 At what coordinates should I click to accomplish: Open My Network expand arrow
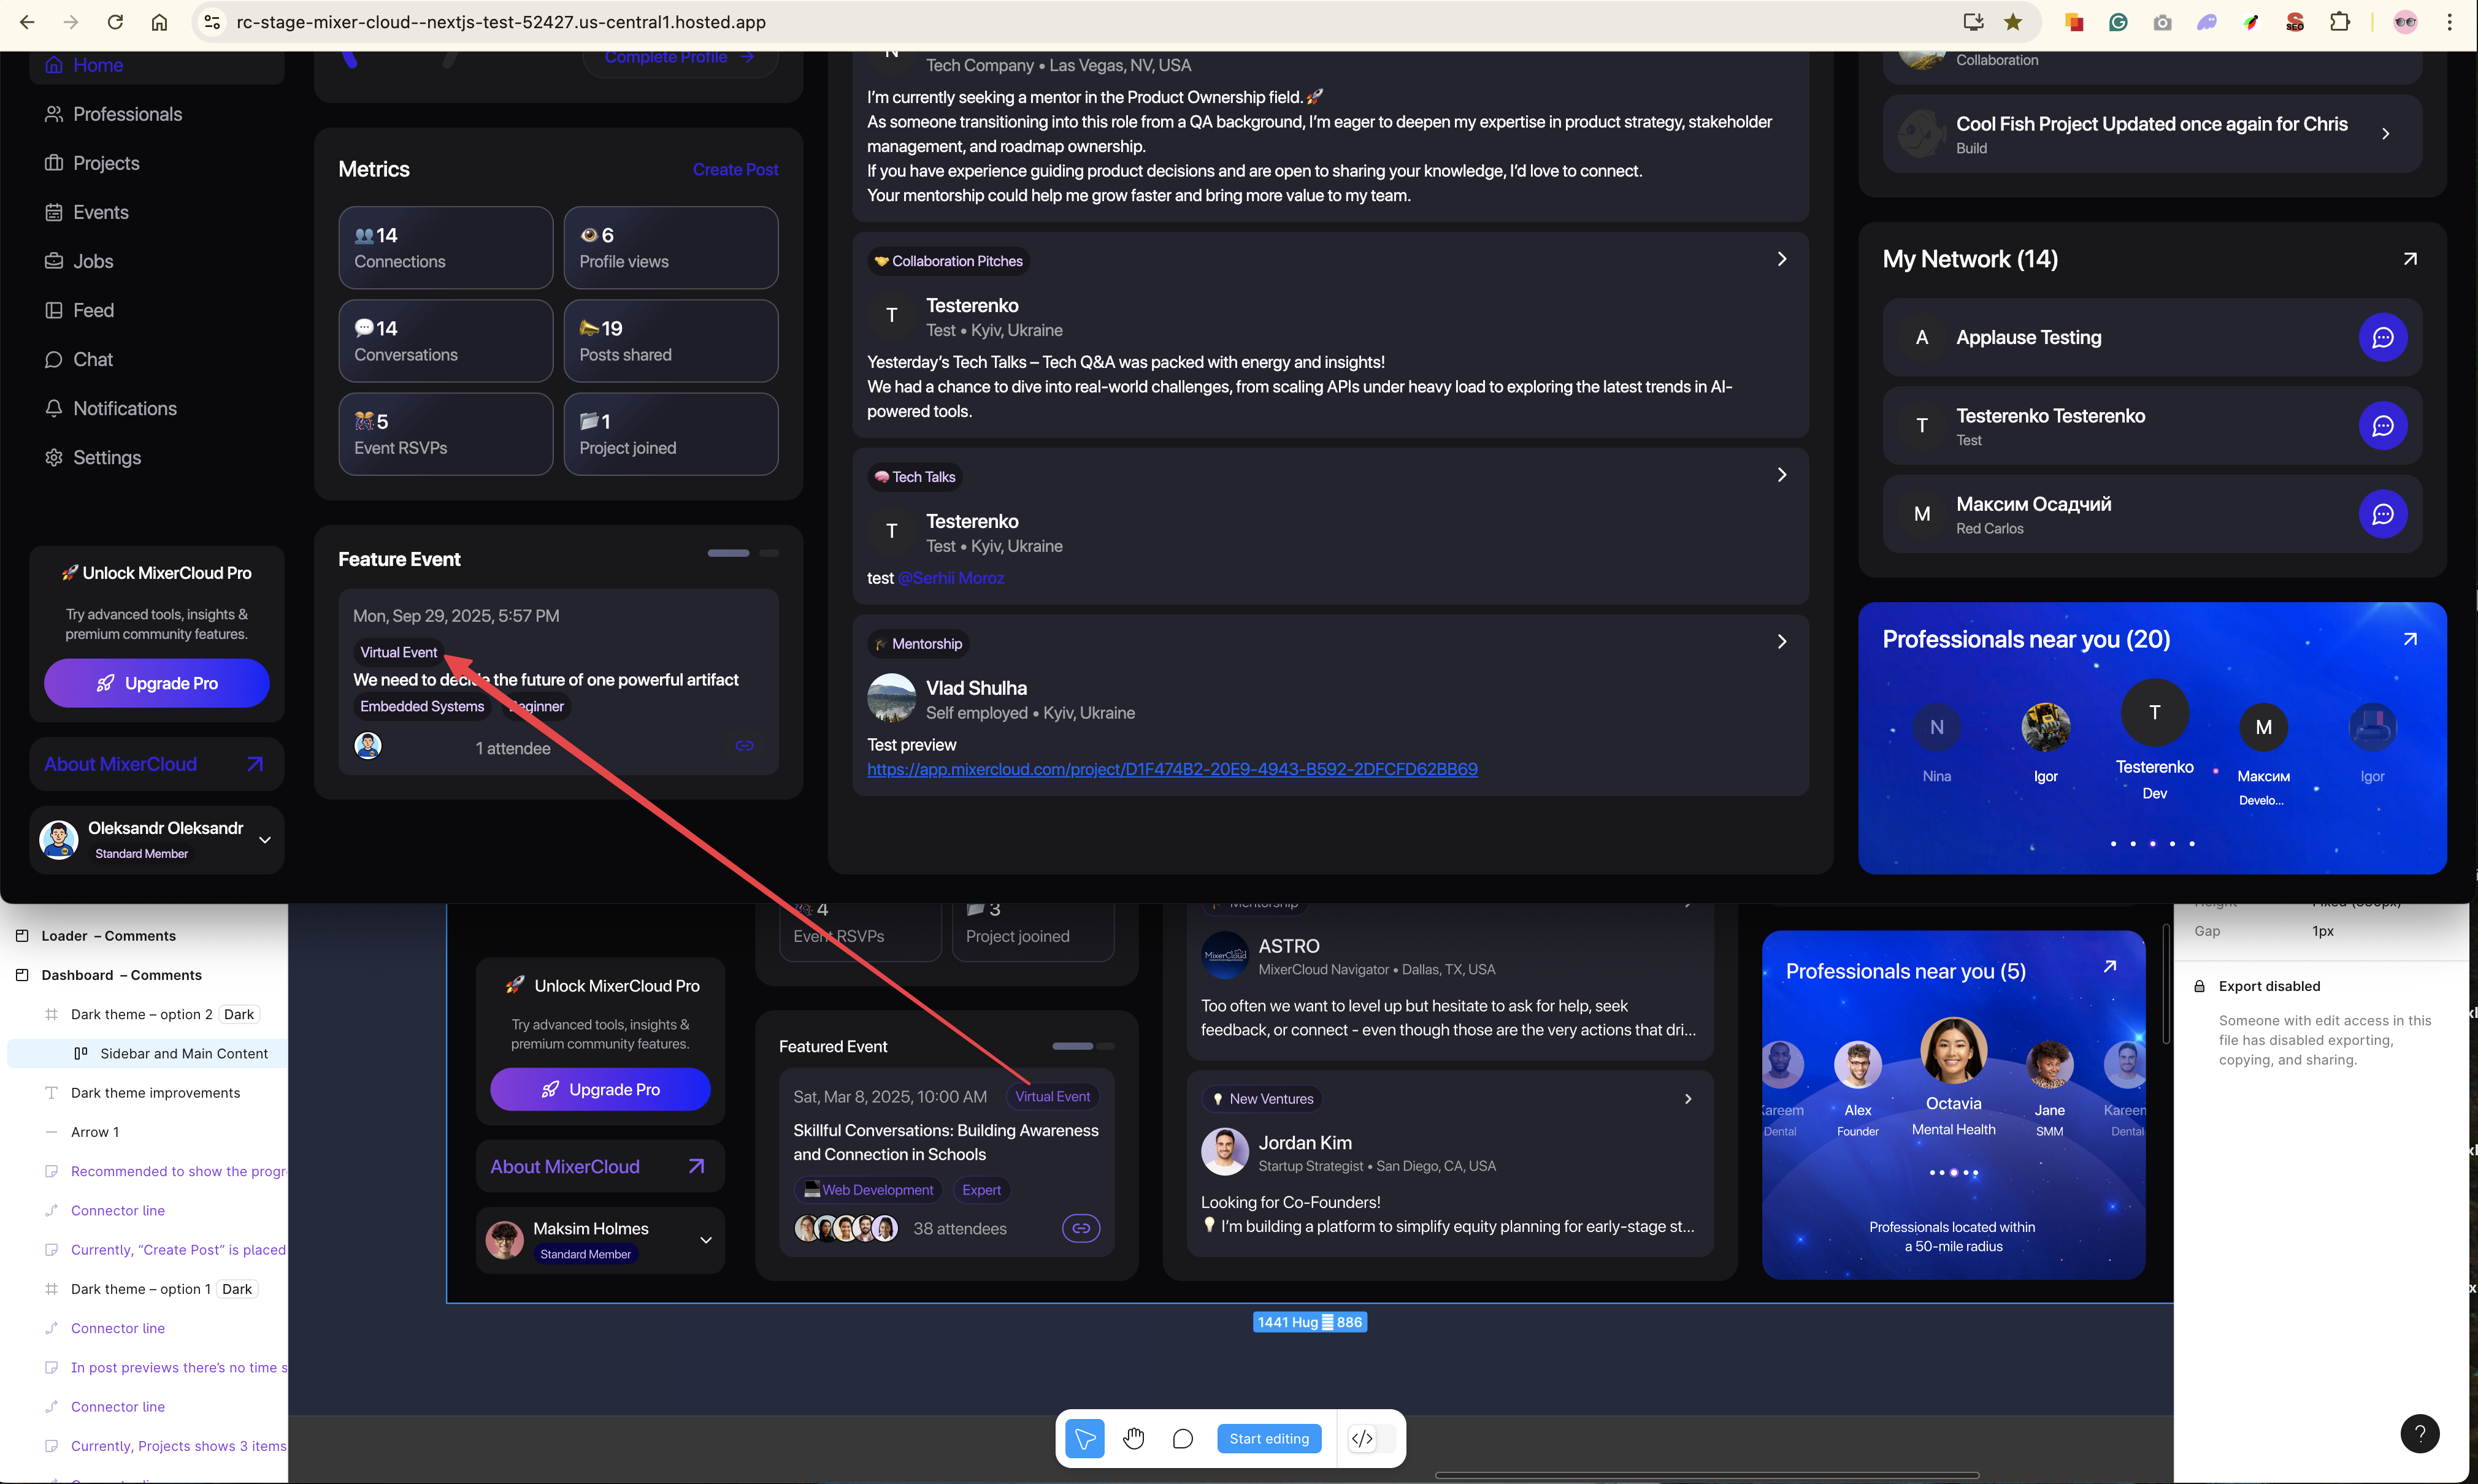click(2409, 259)
